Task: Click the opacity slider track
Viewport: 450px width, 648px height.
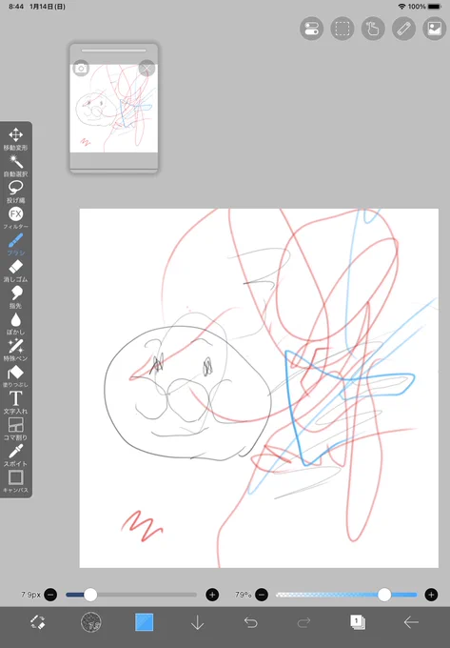Action: point(346,595)
